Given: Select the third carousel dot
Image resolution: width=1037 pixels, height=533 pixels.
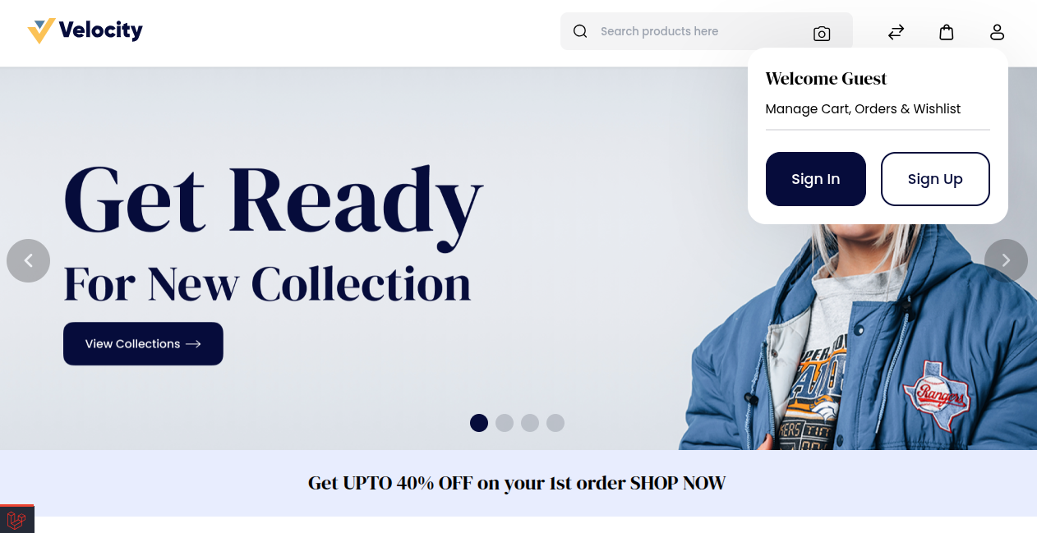Looking at the screenshot, I should tap(530, 423).
